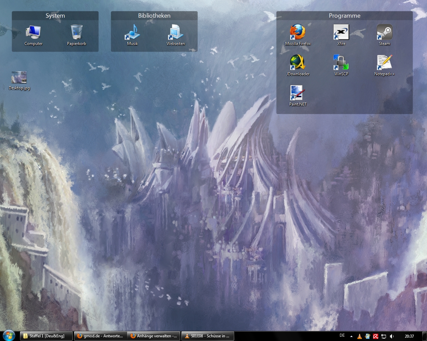This screenshot has height=341, width=427.
Task: Click the Avira antivirus tray icon
Action: click(376, 336)
